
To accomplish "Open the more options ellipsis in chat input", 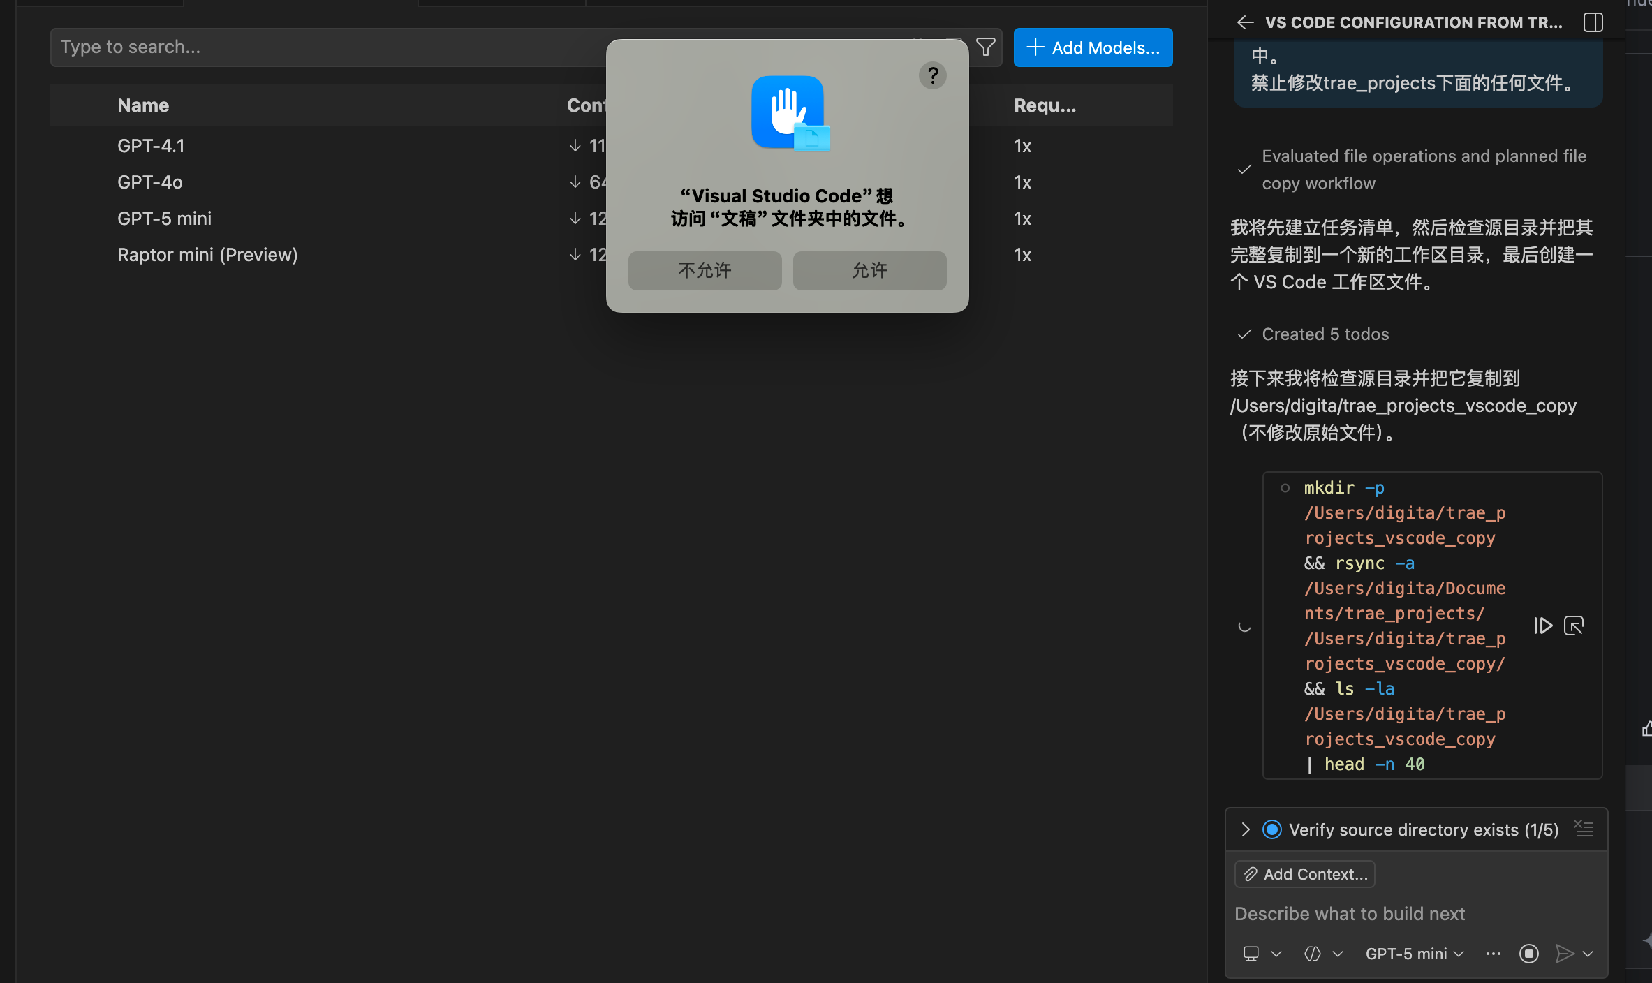I will (x=1493, y=954).
